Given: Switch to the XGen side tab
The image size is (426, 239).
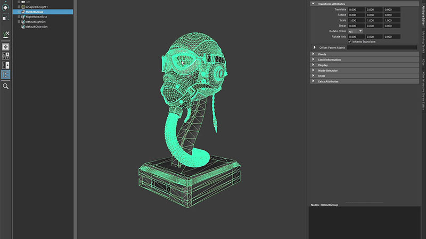Looking at the screenshot, I should (423, 62).
